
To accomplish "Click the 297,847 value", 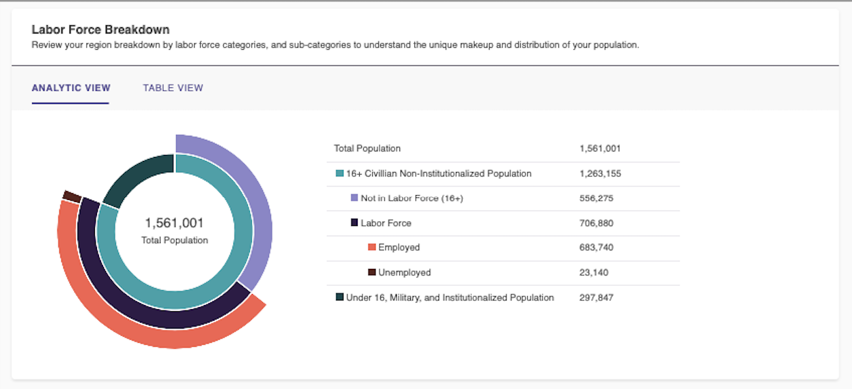I will [x=596, y=297].
